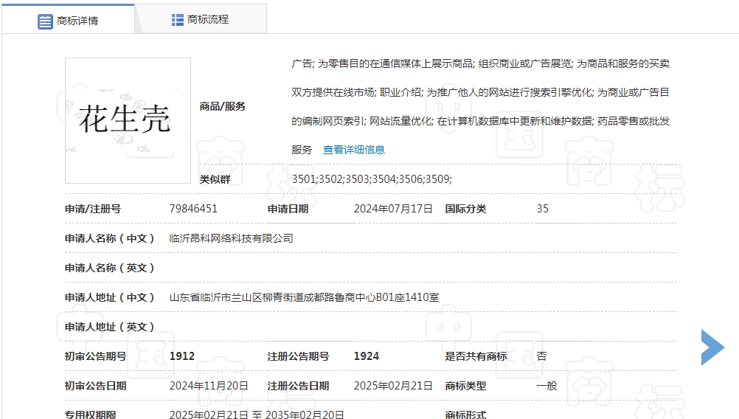Click the 花生壳 trademark image
Image resolution: width=739 pixels, height=419 pixels.
(x=128, y=120)
